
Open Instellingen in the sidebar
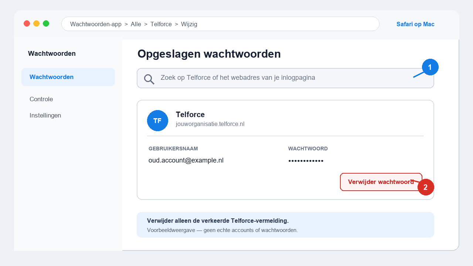click(45, 115)
